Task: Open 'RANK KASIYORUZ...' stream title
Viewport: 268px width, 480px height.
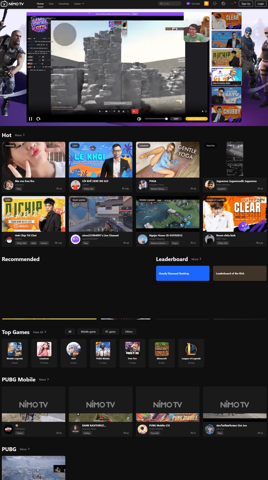Action: click(x=94, y=425)
